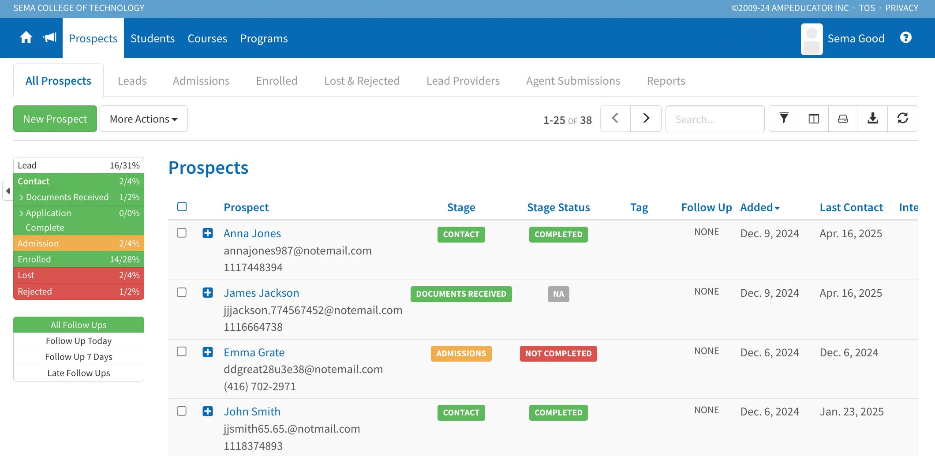Viewport: 935px width, 456px height.
Task: Filter by Enrolled funnel stage
Action: pyautogui.click(x=79, y=259)
